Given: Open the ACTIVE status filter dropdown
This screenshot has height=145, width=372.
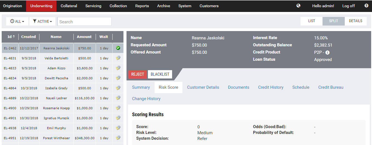Looking at the screenshot, I should 42,21.
